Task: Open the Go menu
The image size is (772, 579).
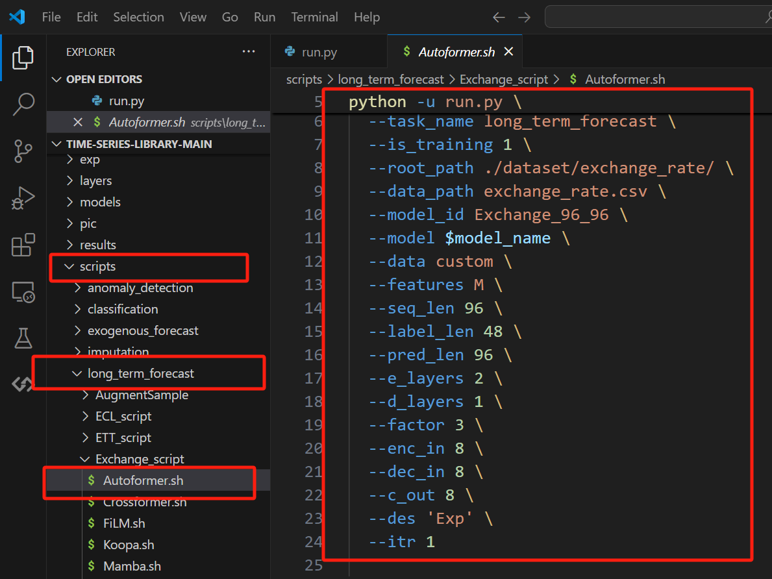Action: [230, 18]
